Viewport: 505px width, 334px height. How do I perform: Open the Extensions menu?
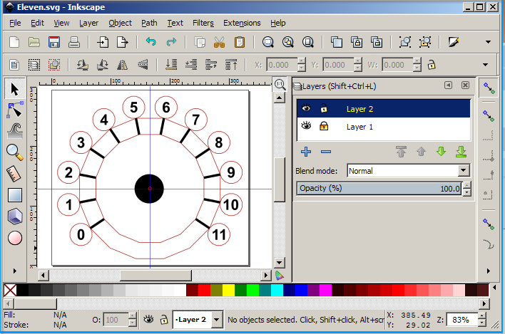[242, 23]
